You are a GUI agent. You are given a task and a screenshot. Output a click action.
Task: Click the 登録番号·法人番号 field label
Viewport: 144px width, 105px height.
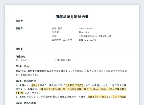[x=62, y=40]
